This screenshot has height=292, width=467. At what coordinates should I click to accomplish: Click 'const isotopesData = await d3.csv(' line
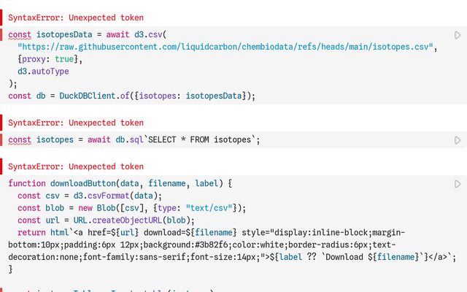point(88,34)
